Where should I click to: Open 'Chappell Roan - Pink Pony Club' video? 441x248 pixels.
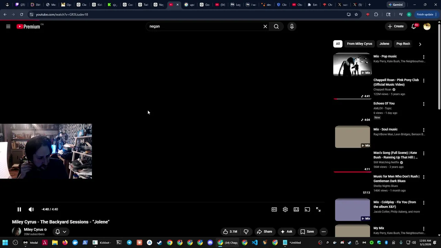[x=396, y=82]
